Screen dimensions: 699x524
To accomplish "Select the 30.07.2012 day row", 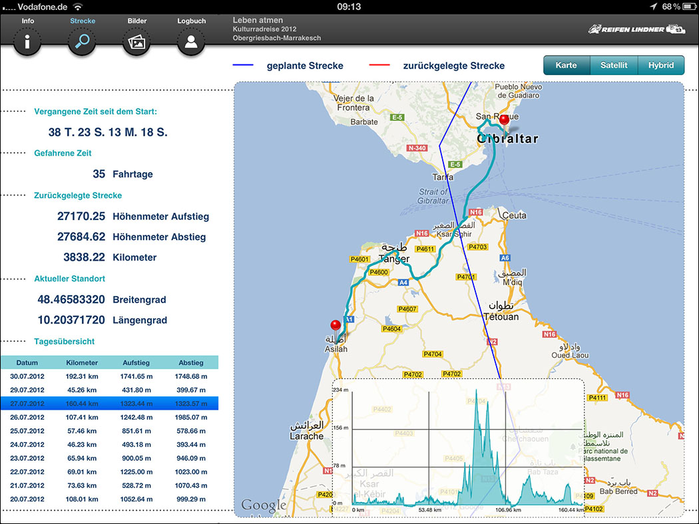I will [x=109, y=376].
